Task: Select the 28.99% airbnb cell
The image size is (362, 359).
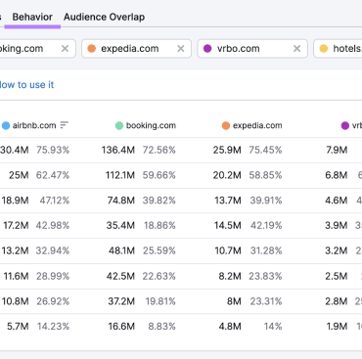Action: click(53, 276)
